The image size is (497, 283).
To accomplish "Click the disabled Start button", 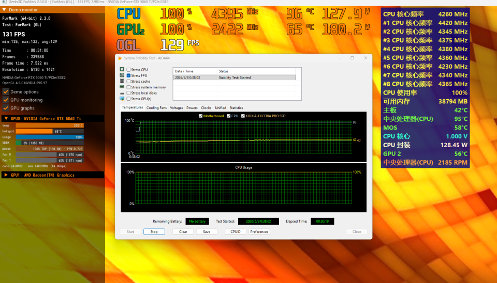I will [x=130, y=232].
